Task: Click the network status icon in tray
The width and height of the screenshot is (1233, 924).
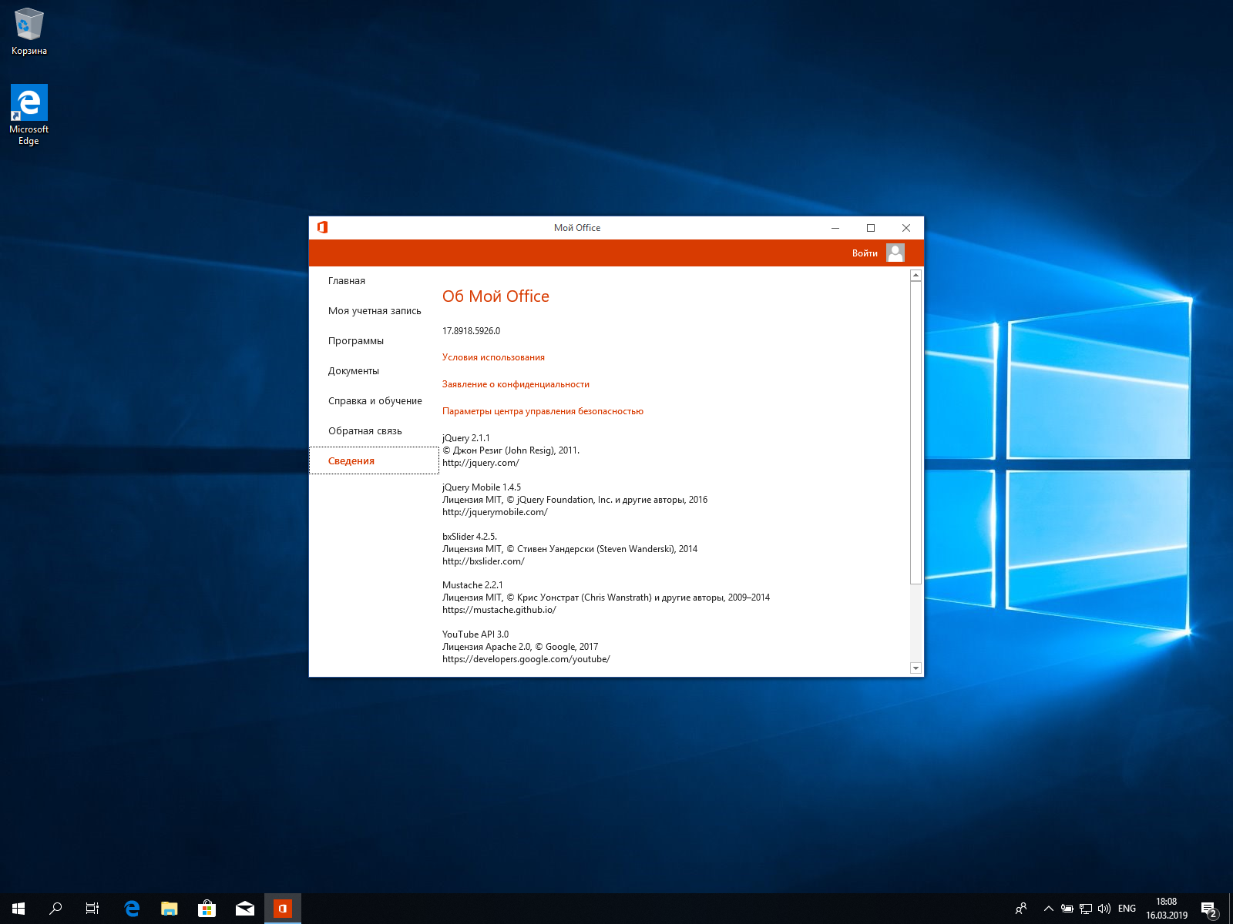Action: pos(1086,908)
